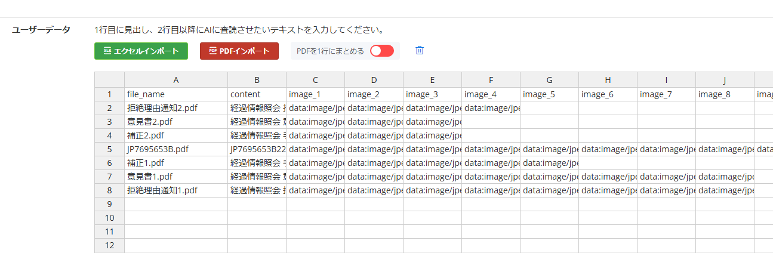Toggle the PDFを1行にまとめる switch
The image size is (773, 253).
click(382, 51)
